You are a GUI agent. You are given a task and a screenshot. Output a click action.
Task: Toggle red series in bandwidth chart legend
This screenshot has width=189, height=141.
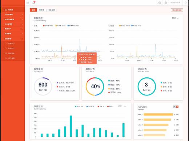point(48,26)
